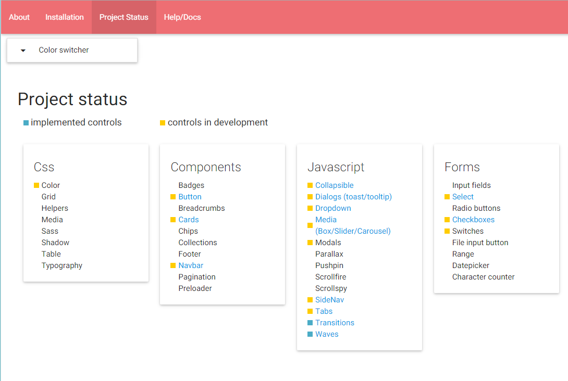Click the blue square beside Transitions
Viewport: 568px width, 381px height.
point(310,323)
